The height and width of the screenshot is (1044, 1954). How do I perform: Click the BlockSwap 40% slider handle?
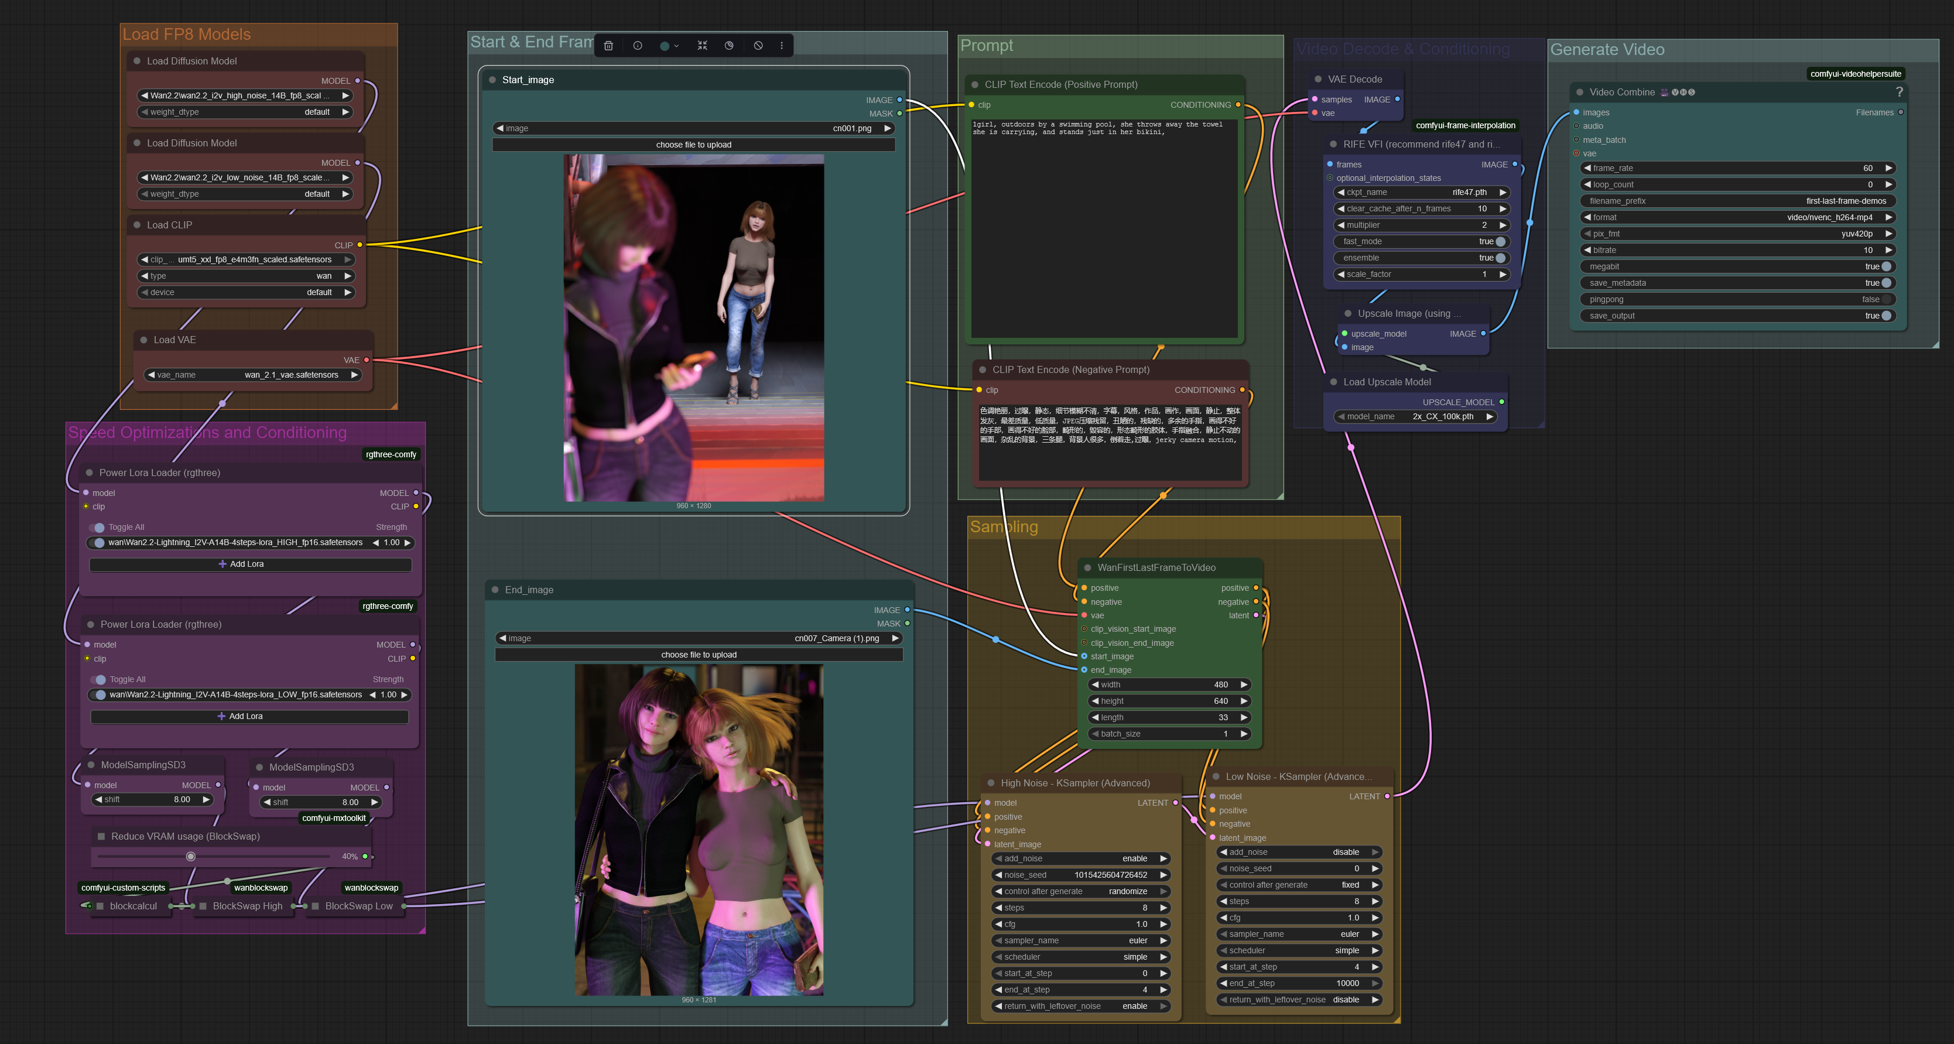point(190,857)
